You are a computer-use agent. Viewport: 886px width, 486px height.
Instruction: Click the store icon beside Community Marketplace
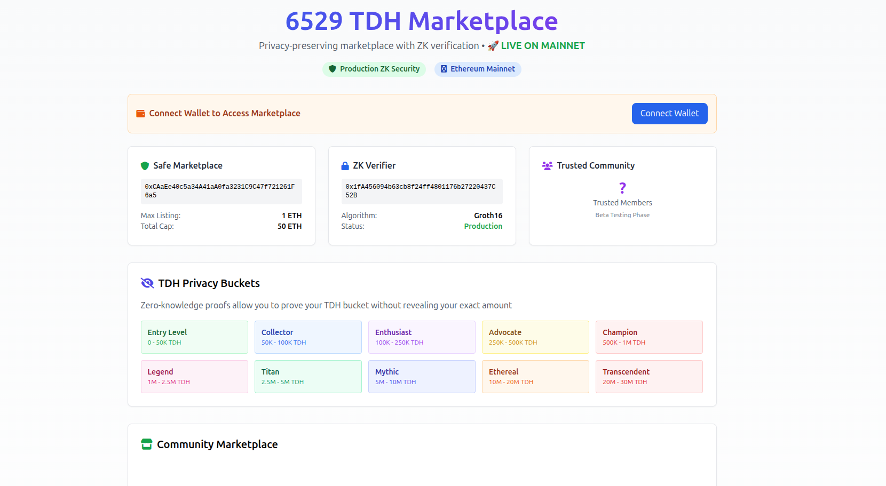click(x=146, y=444)
